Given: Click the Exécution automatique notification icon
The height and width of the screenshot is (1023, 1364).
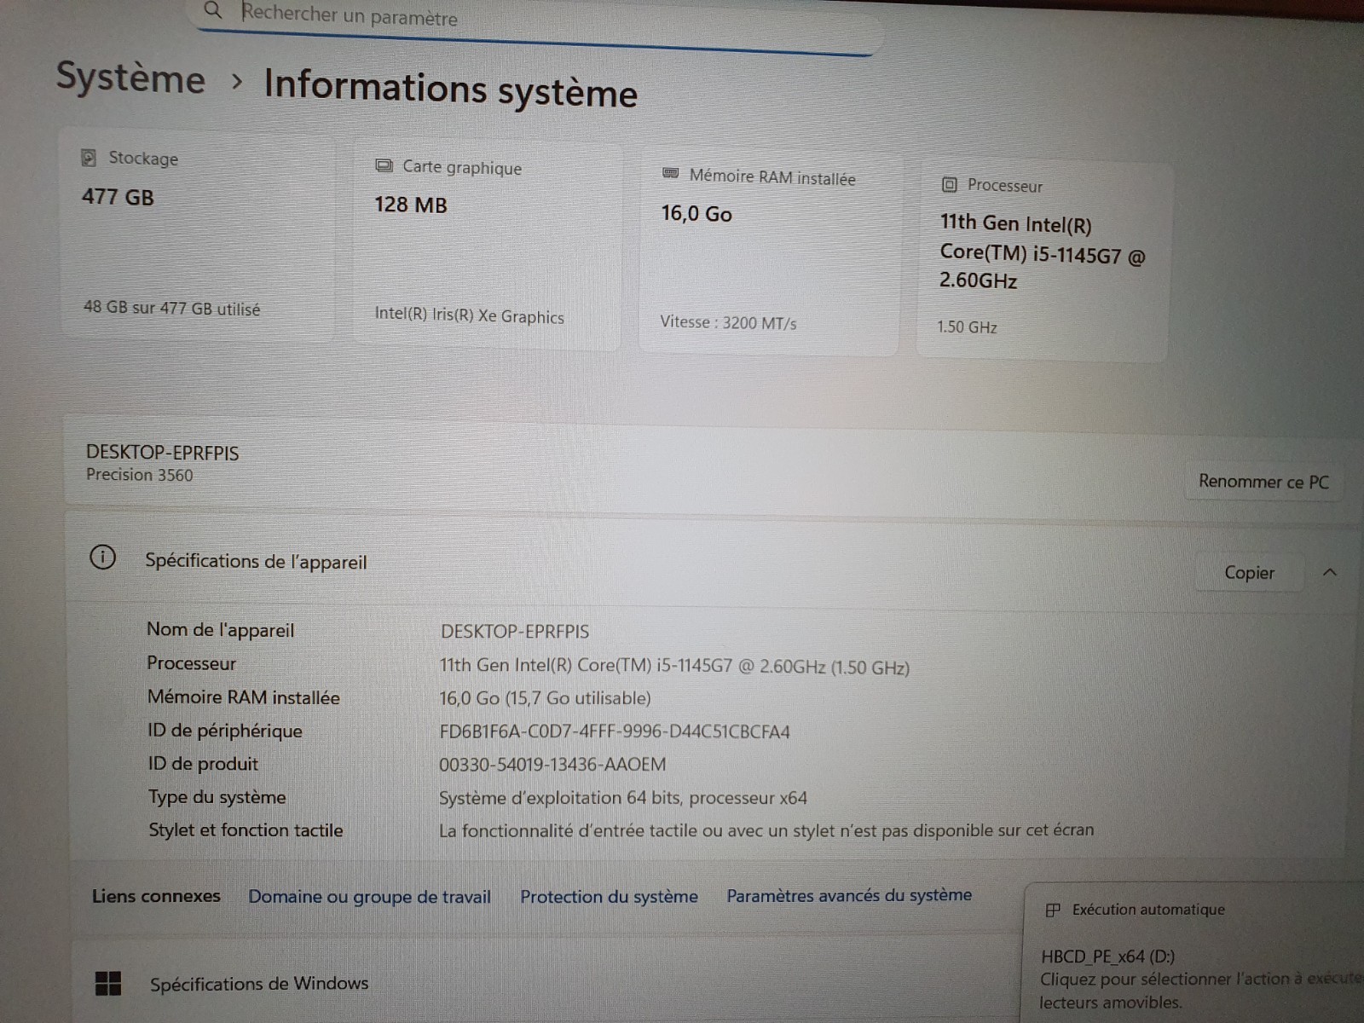Looking at the screenshot, I should click(x=1053, y=910).
